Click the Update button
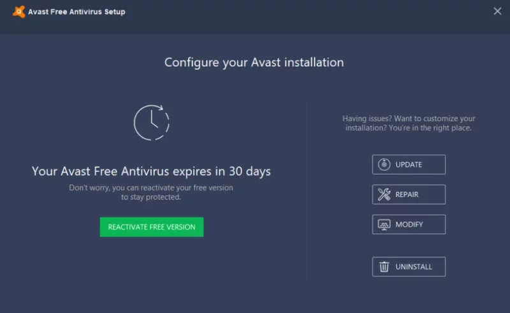 (x=409, y=164)
